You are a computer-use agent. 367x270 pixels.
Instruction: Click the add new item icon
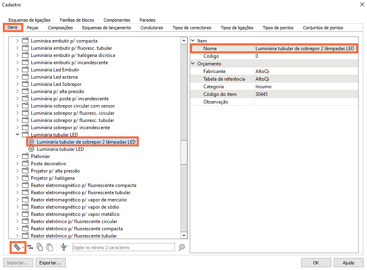click(16, 248)
